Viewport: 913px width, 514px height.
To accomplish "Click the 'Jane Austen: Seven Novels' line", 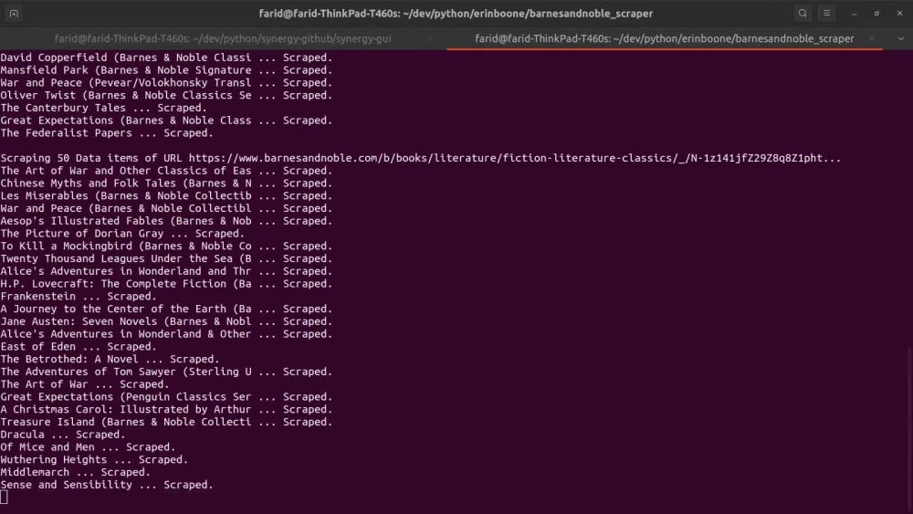I will 166,322.
